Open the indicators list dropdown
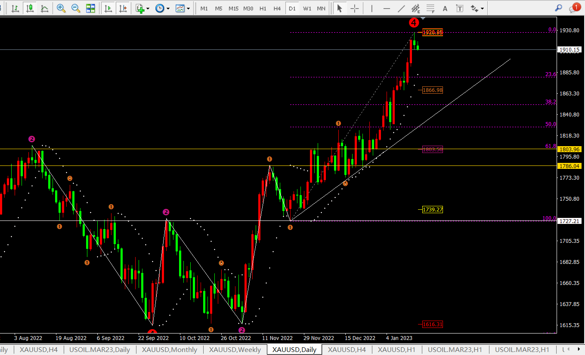This screenshot has height=355, width=585. 142,8
